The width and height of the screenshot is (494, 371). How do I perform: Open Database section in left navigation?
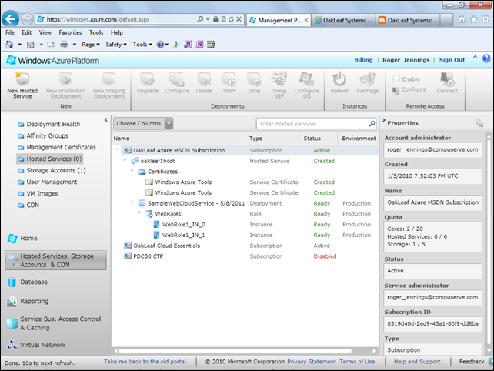34,282
